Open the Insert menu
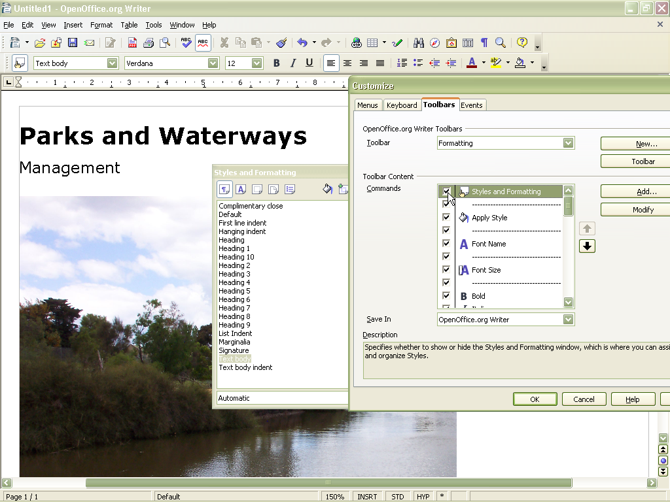This screenshot has height=502, width=670. click(73, 25)
